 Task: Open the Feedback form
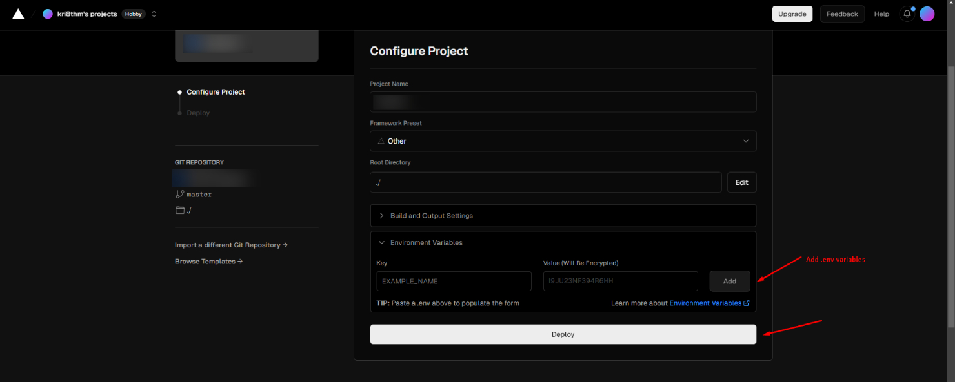(841, 14)
